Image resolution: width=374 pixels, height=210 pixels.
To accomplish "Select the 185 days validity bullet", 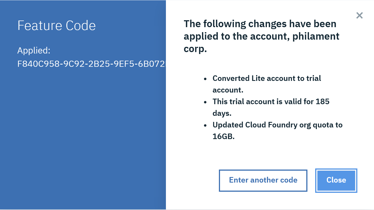I will point(271,107).
